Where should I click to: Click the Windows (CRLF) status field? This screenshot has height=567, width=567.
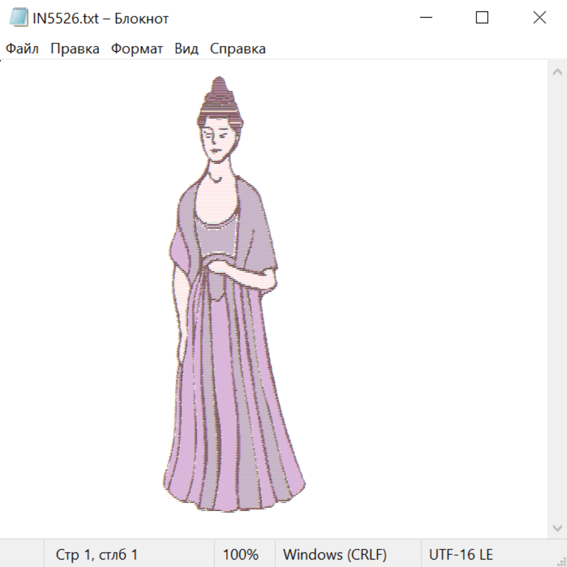335,555
